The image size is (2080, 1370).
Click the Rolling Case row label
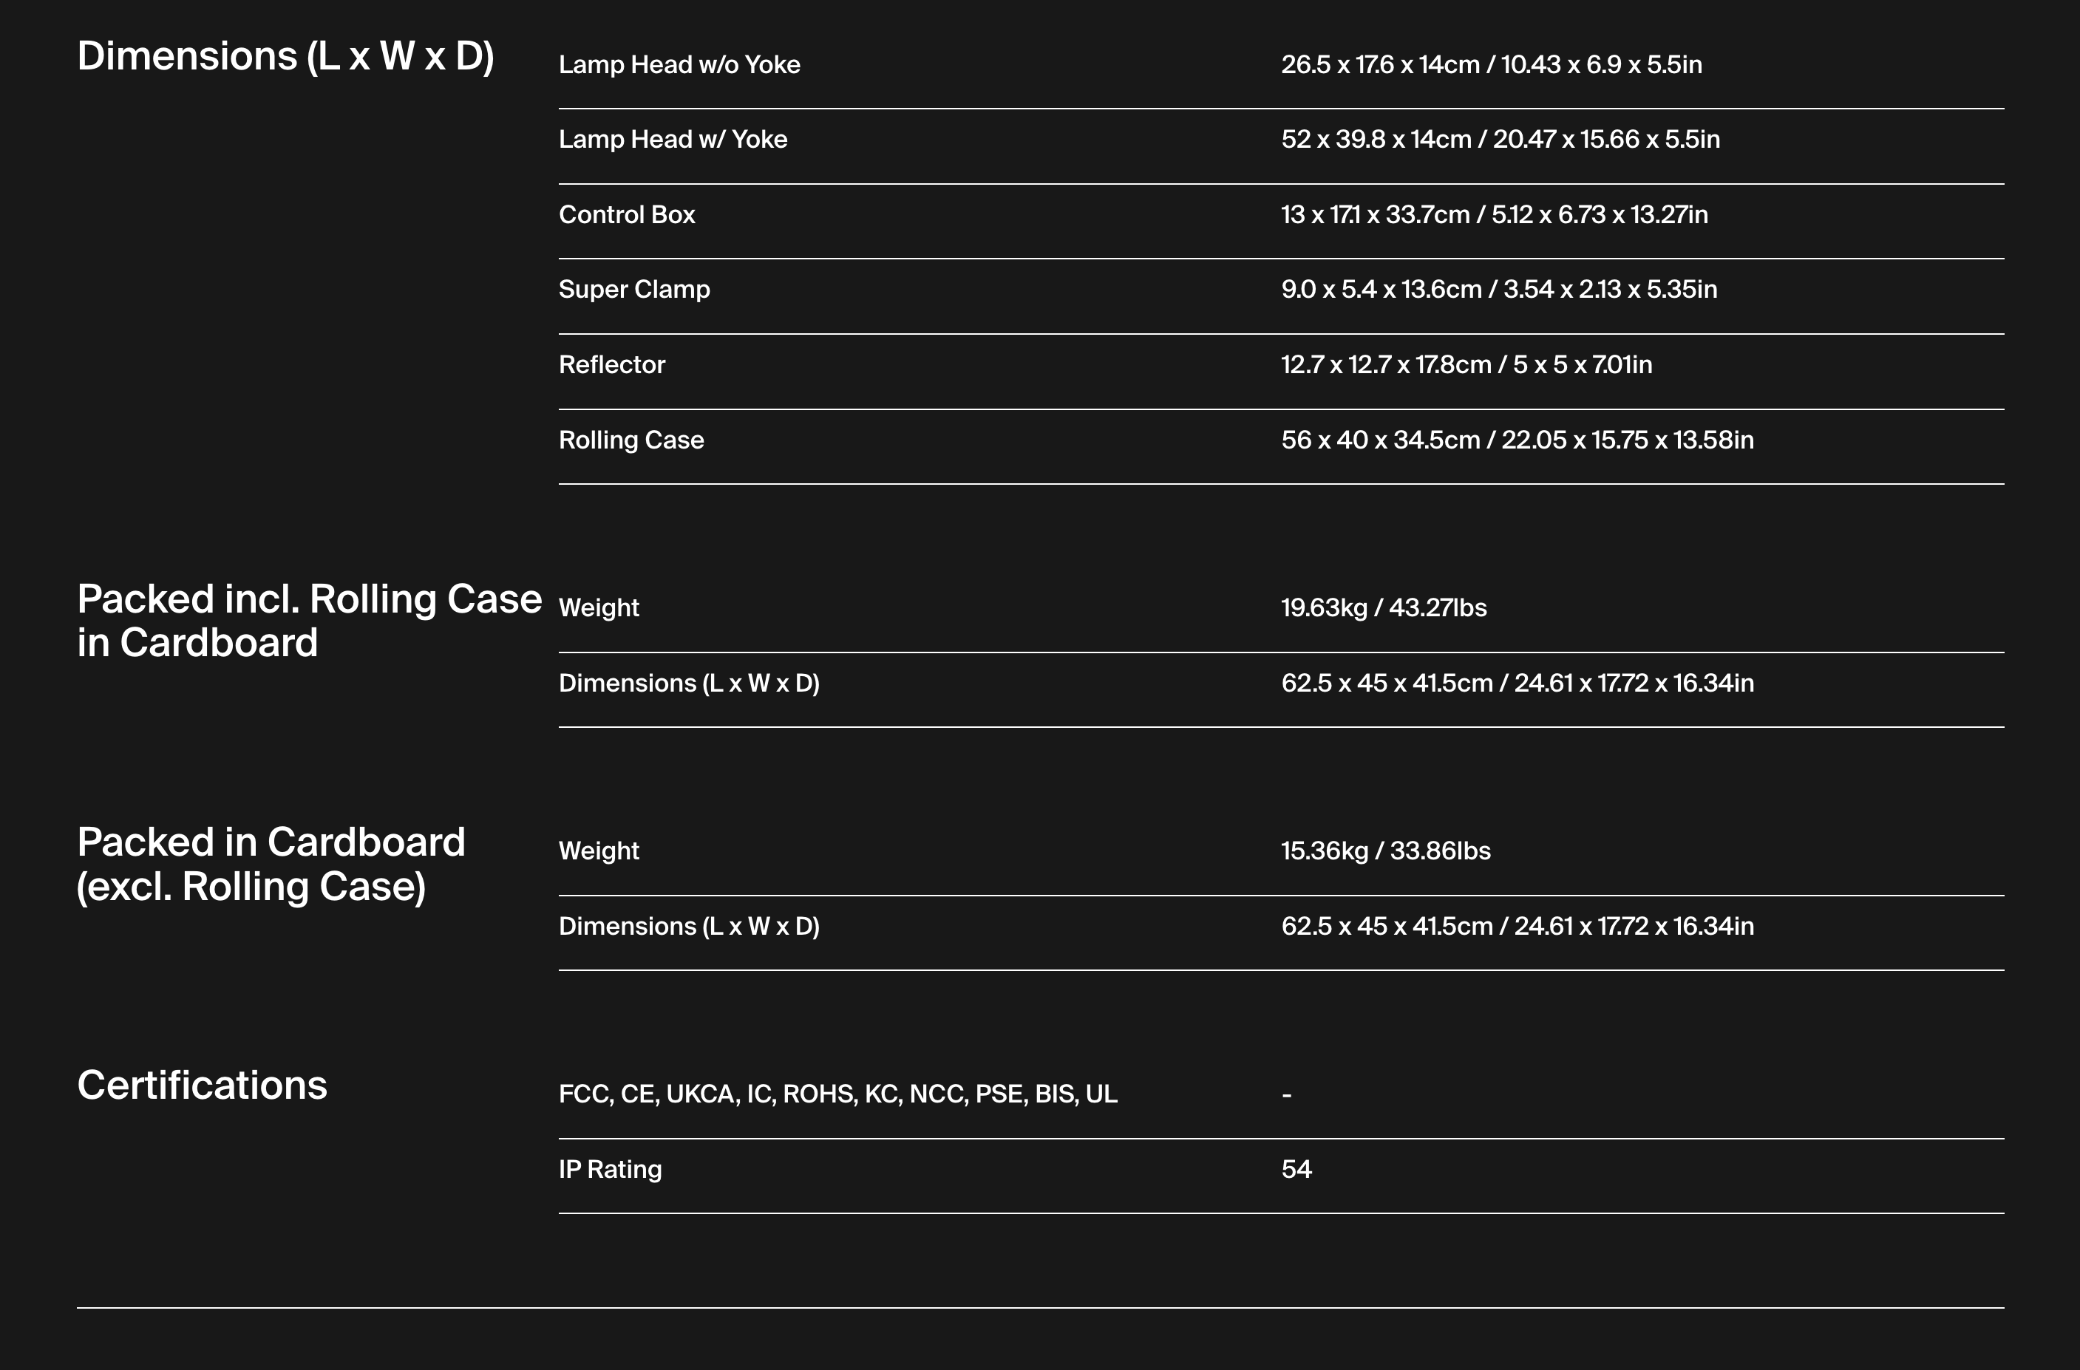631,440
